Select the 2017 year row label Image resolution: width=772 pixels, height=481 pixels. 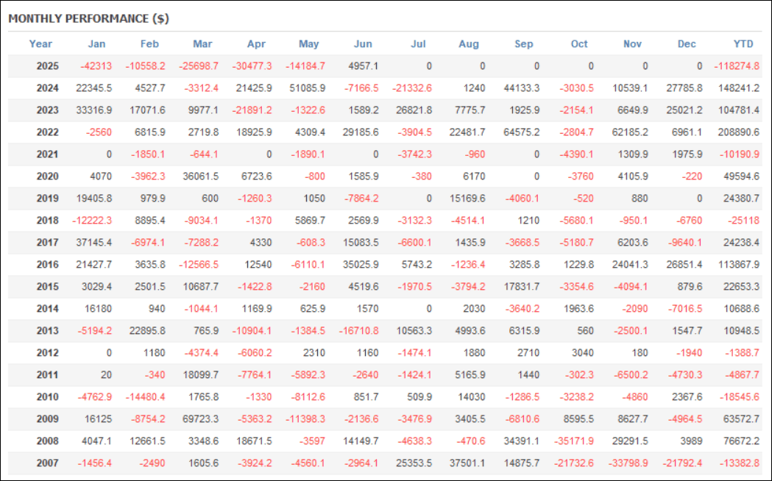[x=47, y=243]
